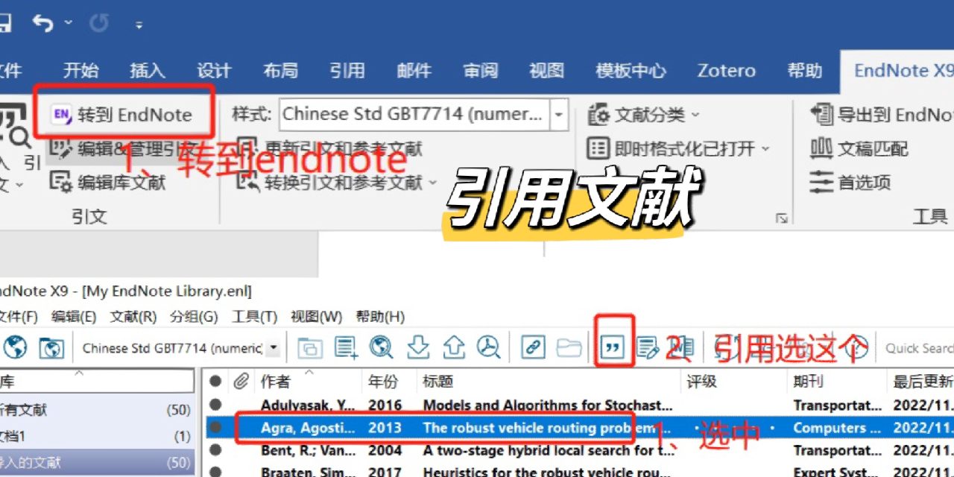Sort by the read-status dot column header
The image size is (954, 477).
click(x=215, y=382)
